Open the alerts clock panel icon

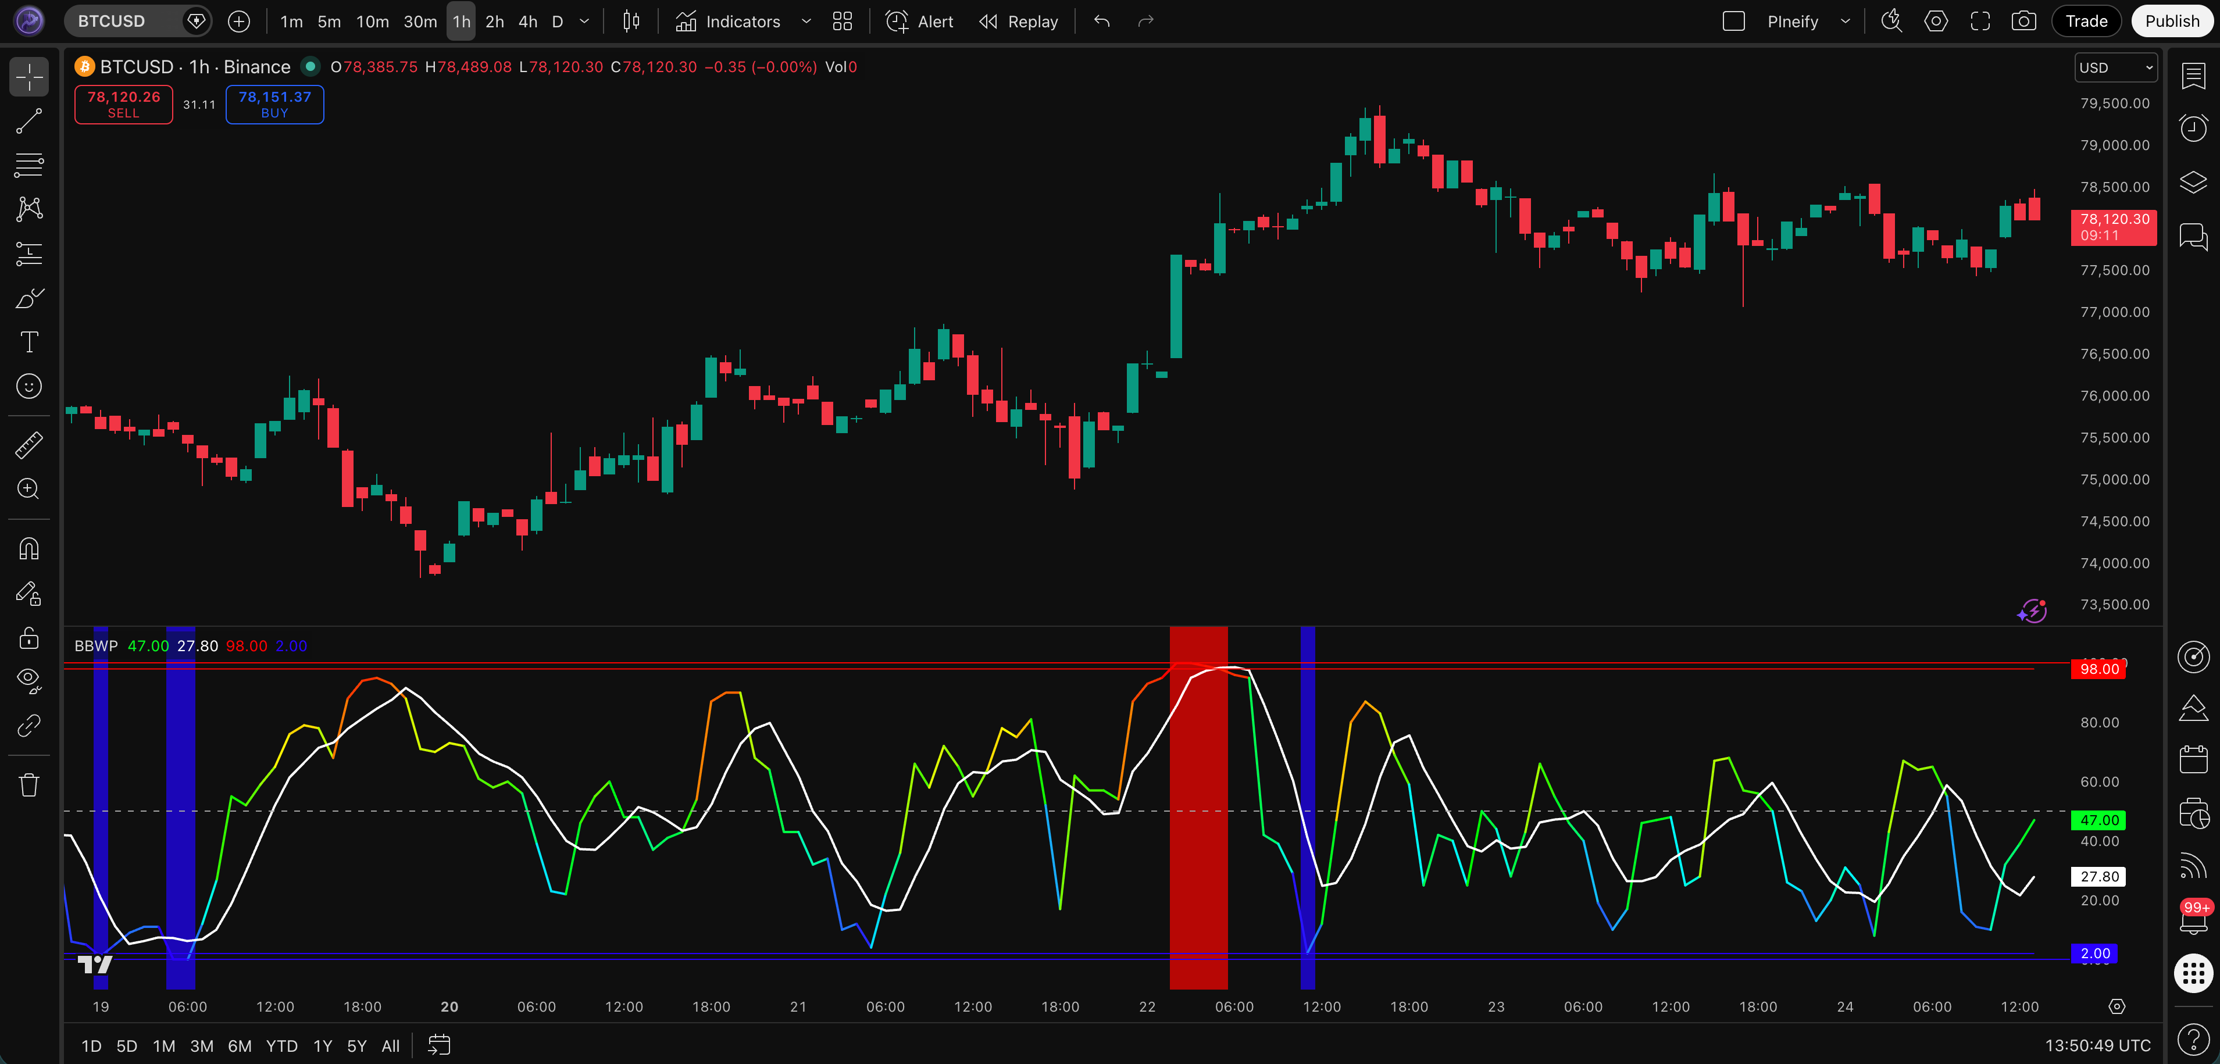coord(2193,128)
